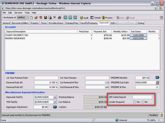Open the Help menu

coord(34,13)
